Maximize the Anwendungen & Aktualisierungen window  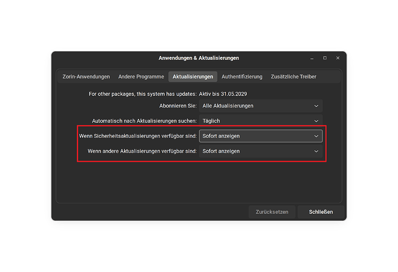click(325, 58)
